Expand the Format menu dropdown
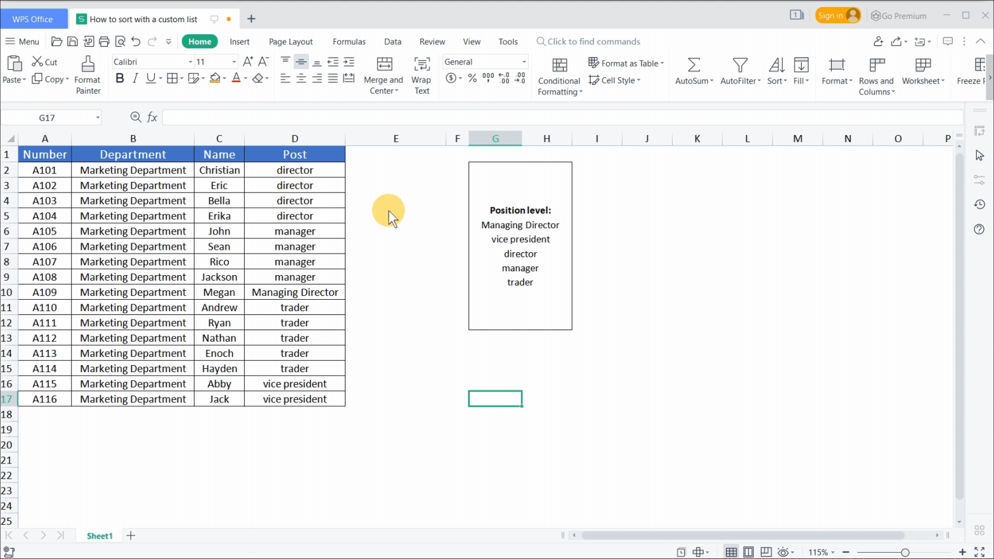This screenshot has width=994, height=559. click(x=851, y=81)
